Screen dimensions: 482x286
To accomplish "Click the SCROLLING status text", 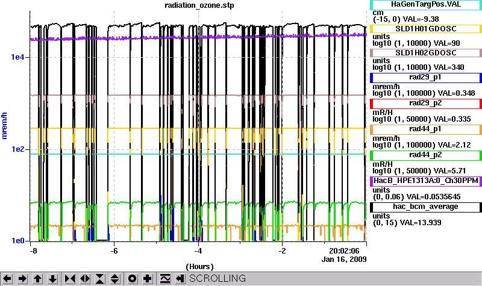I will pyautogui.click(x=218, y=278).
